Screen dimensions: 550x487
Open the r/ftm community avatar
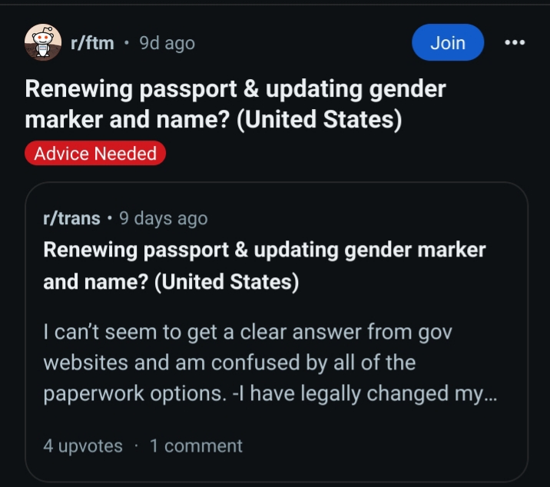[x=43, y=42]
